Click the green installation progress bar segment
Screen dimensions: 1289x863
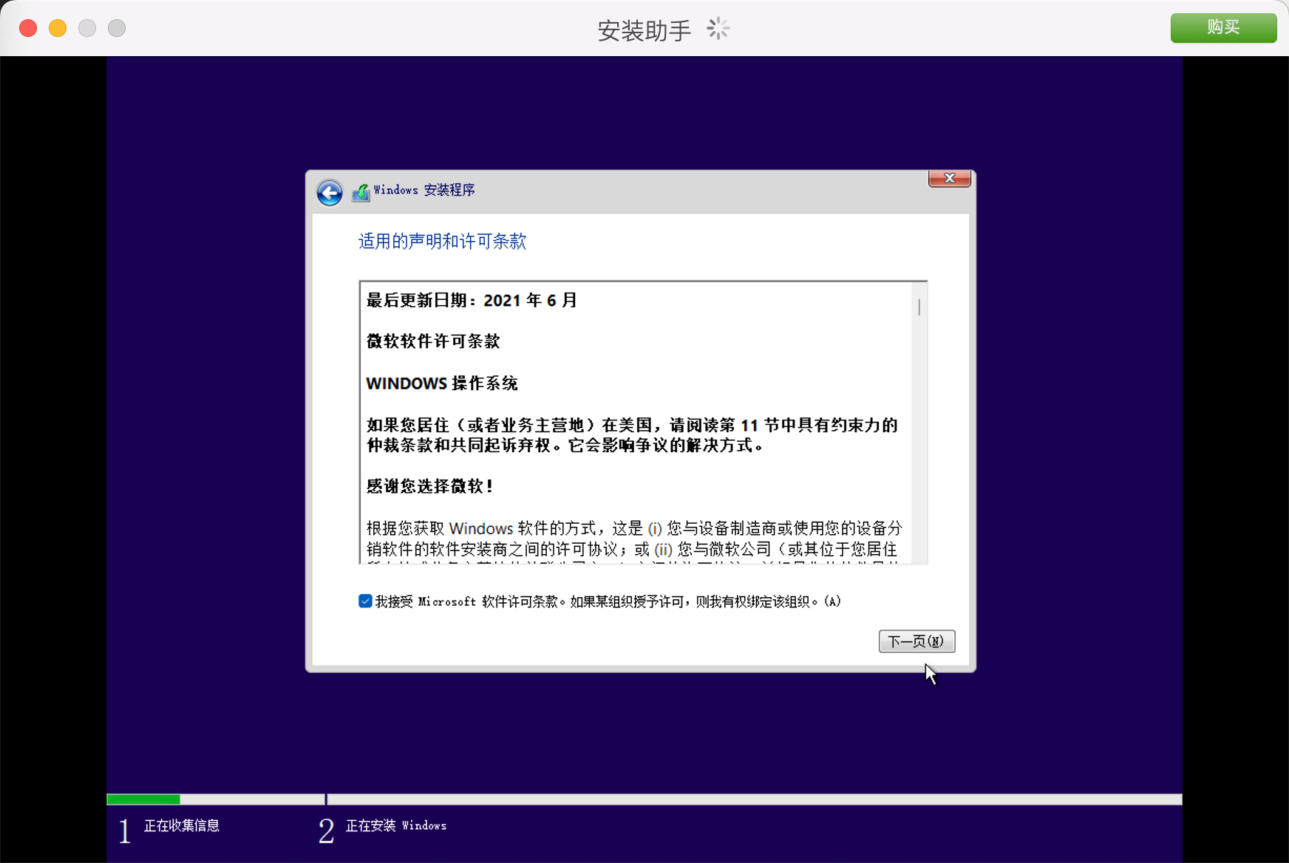pos(143,799)
